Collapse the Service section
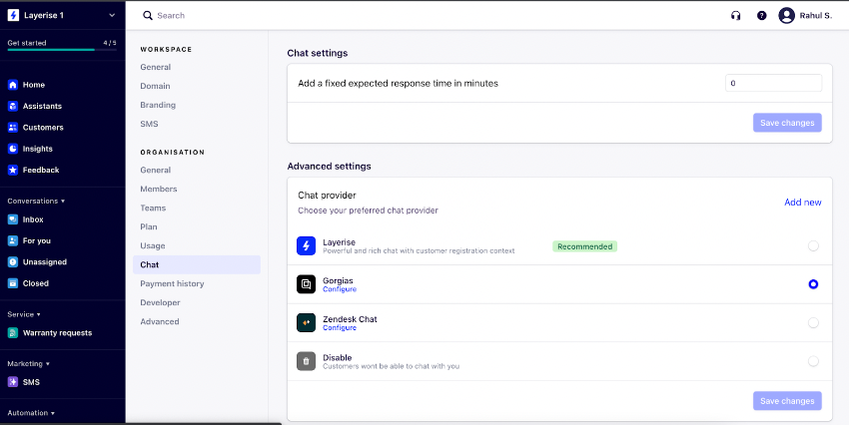Screen dimensions: 851x425 click(x=24, y=314)
